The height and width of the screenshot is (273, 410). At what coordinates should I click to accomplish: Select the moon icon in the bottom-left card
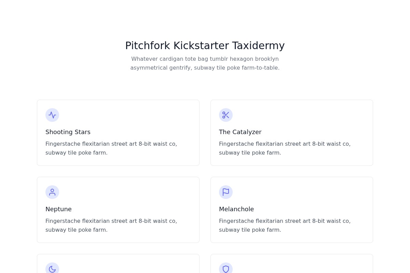click(52, 269)
